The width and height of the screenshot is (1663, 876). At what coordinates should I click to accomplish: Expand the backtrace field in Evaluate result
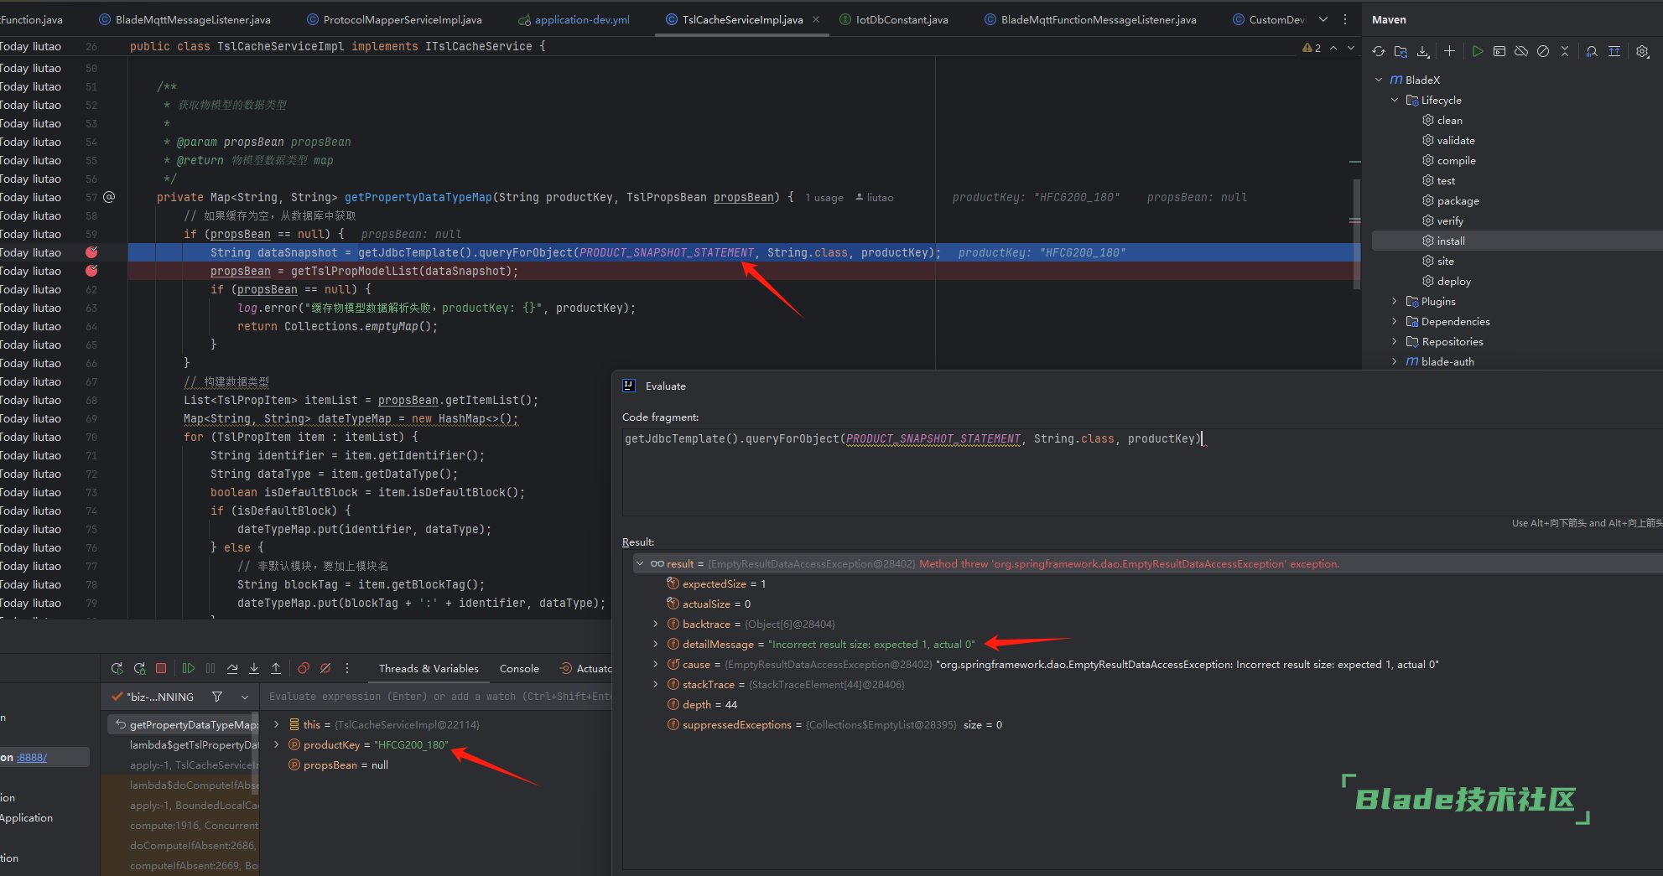[x=655, y=624]
